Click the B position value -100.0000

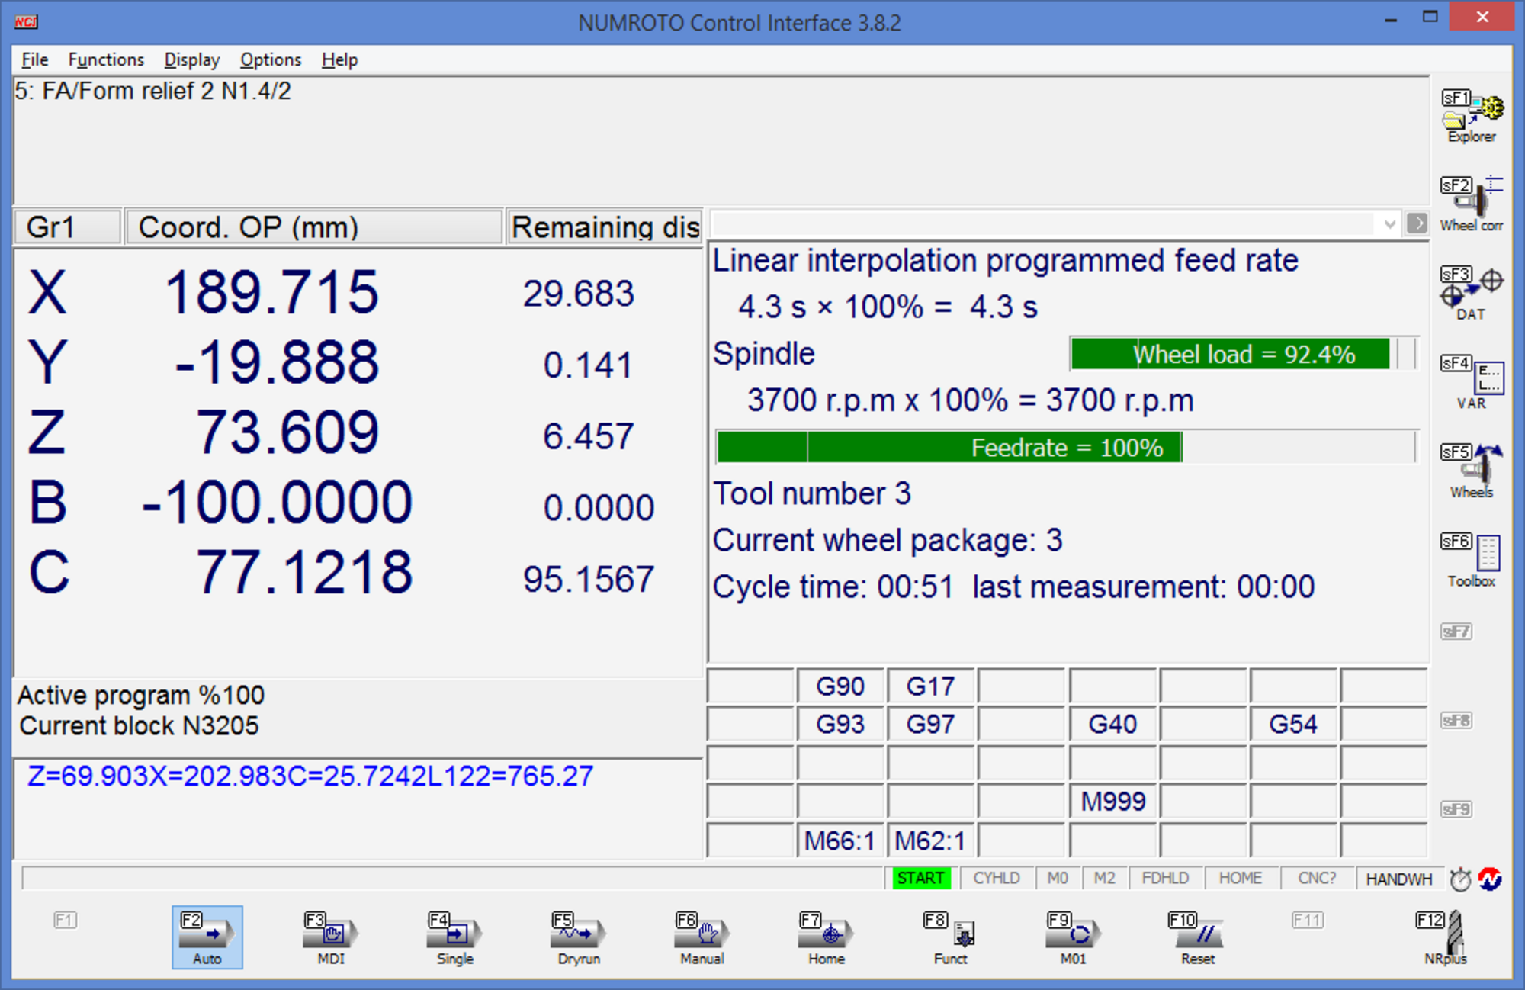coord(278,503)
